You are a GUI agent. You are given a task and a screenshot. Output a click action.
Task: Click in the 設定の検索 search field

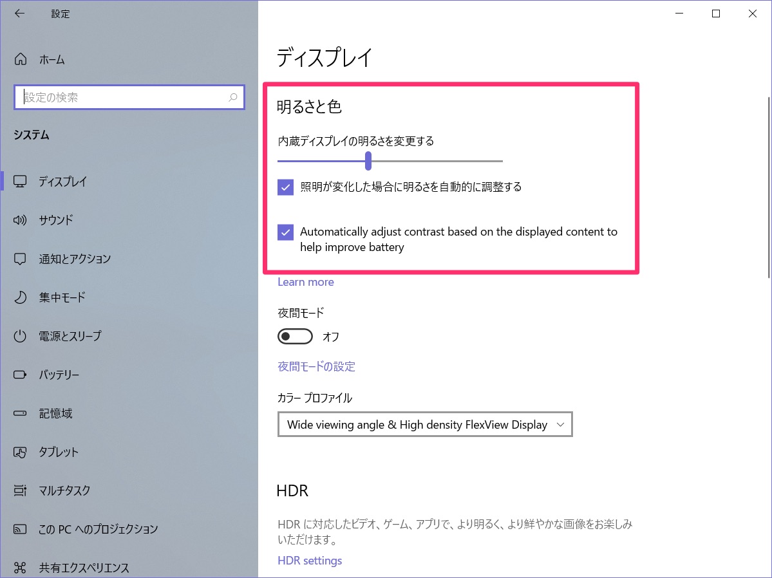pyautogui.click(x=129, y=97)
